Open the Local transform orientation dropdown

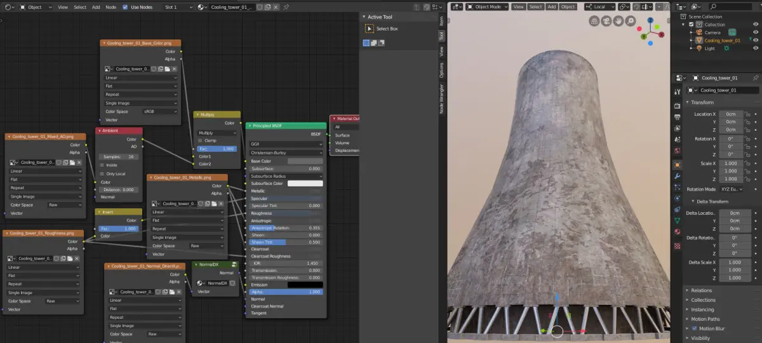[599, 6]
